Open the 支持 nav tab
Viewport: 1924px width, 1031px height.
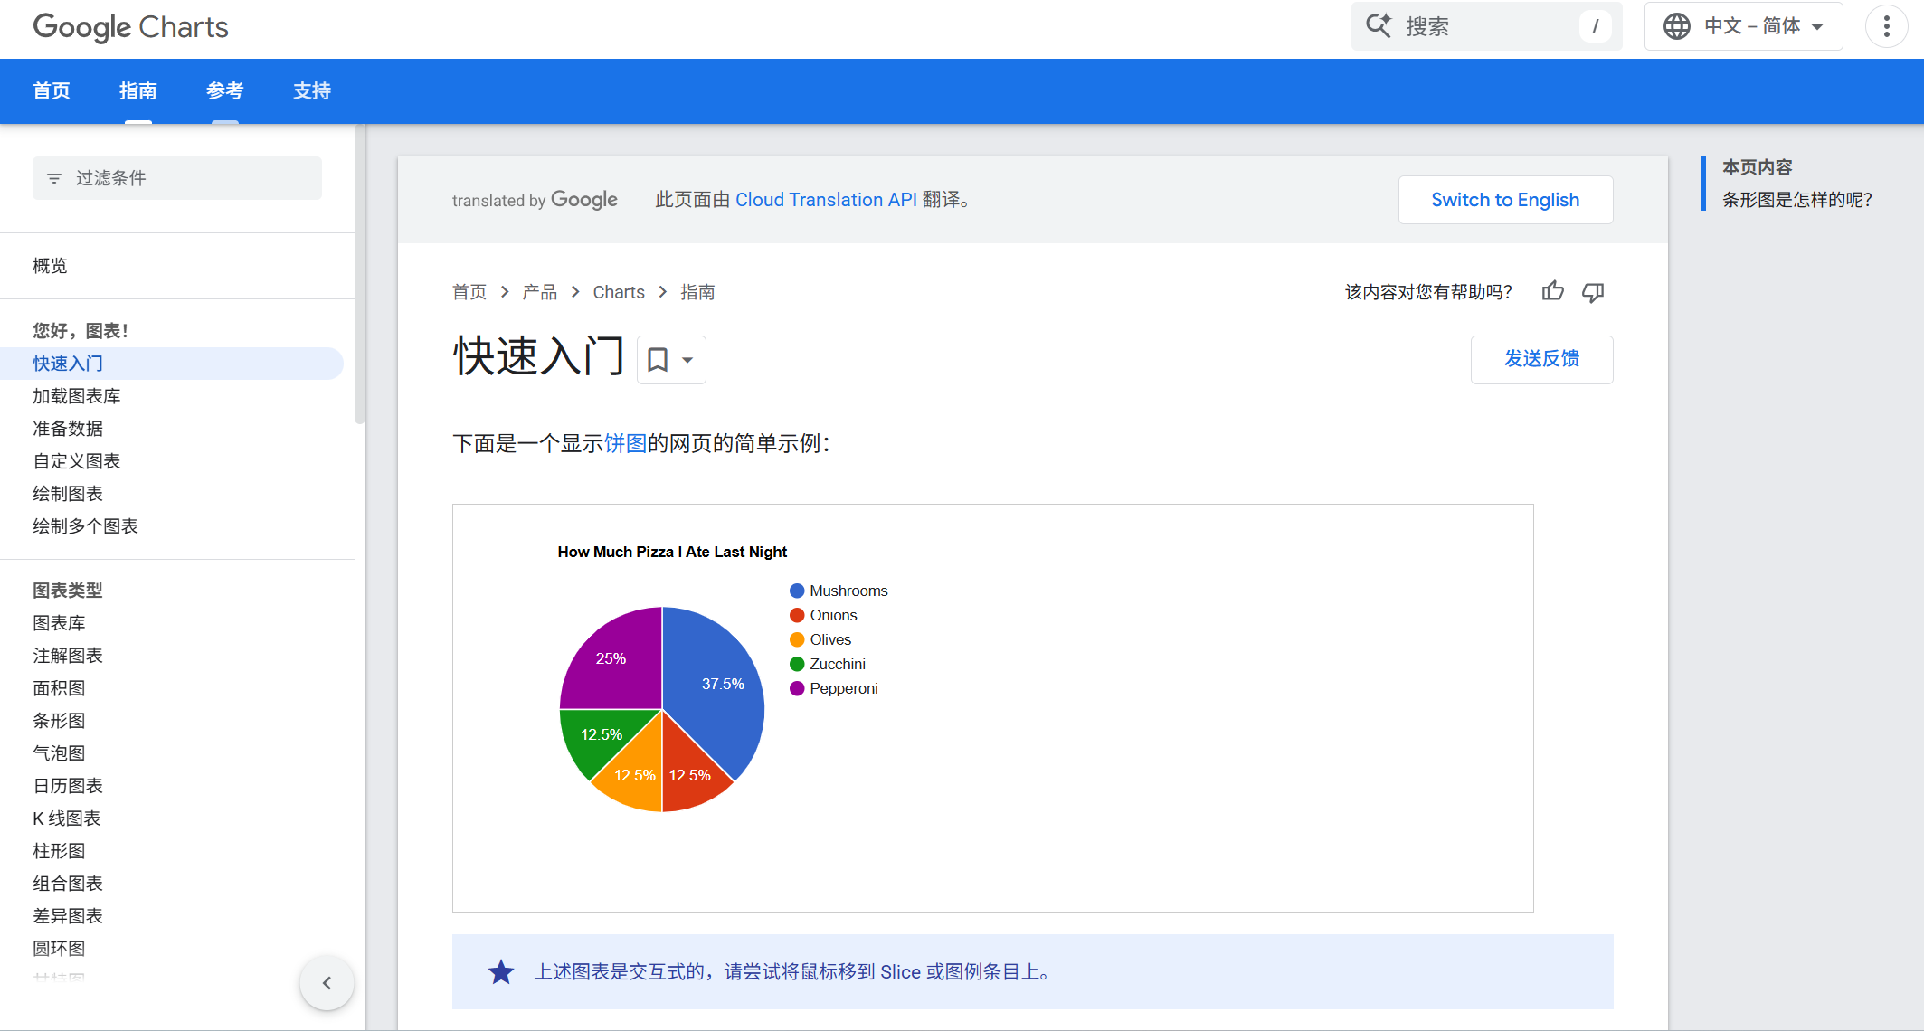(312, 90)
